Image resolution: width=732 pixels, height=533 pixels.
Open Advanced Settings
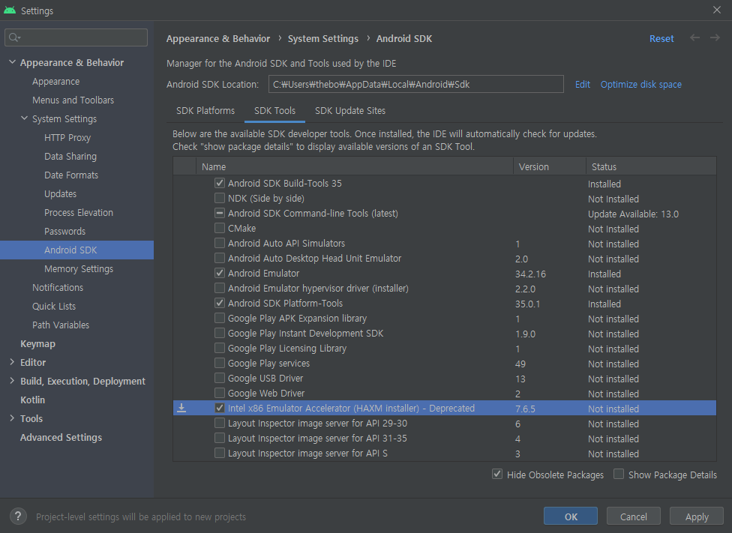point(61,437)
